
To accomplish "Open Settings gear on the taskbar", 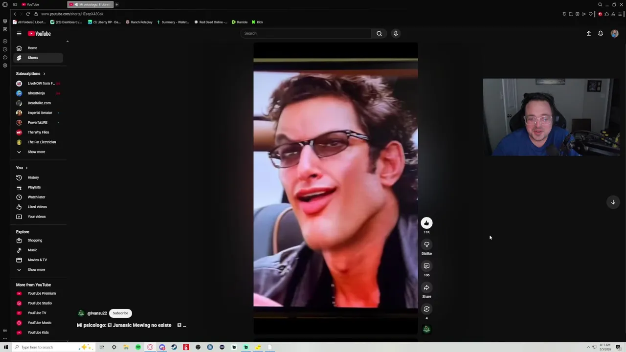I will pos(114,347).
